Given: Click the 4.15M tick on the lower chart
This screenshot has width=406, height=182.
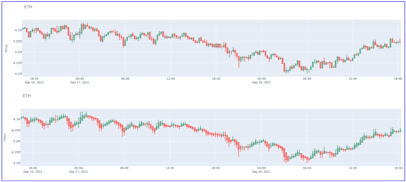Looking at the screenshot, I should (x=15, y=152).
